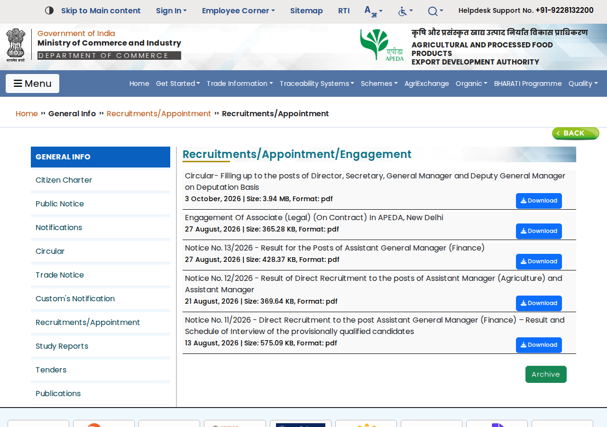Download Notice No. 12/2026 result
The width and height of the screenshot is (607, 427).
pyautogui.click(x=539, y=303)
